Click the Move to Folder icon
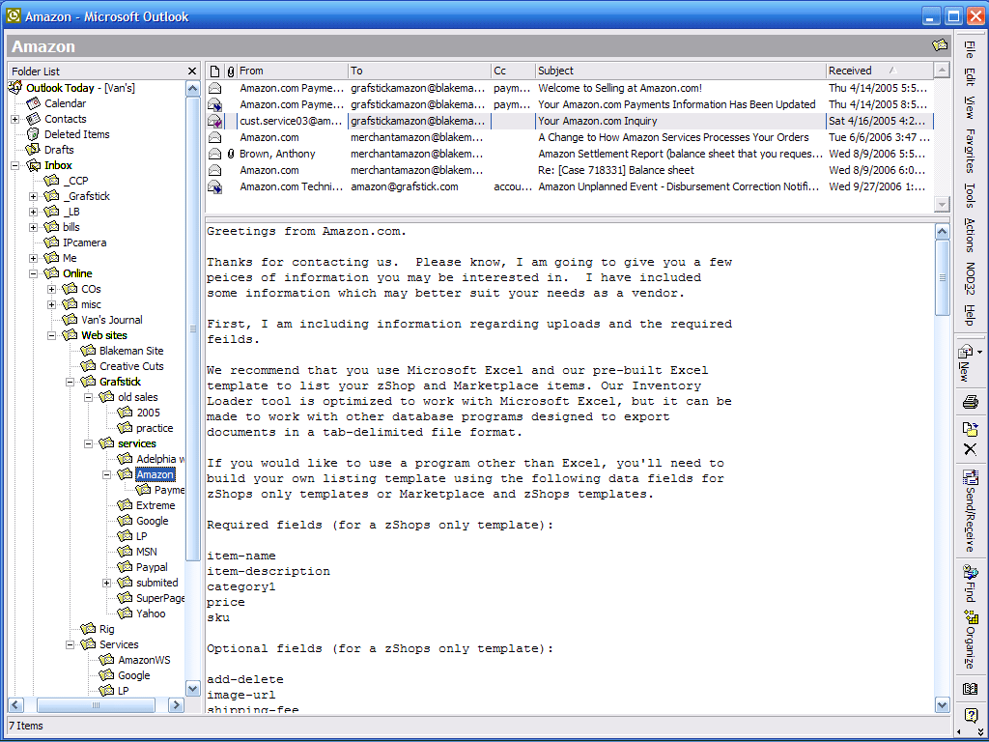 (x=970, y=428)
